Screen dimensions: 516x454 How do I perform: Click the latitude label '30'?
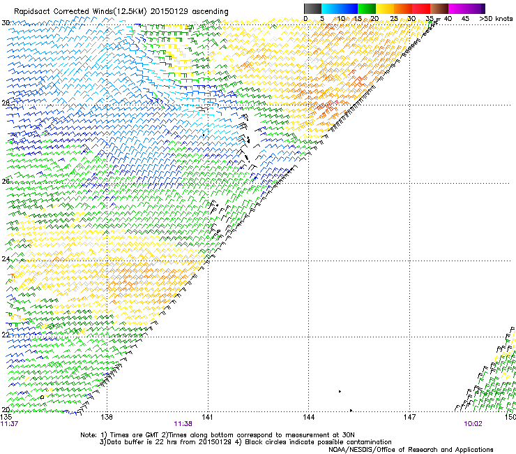tap(6, 23)
